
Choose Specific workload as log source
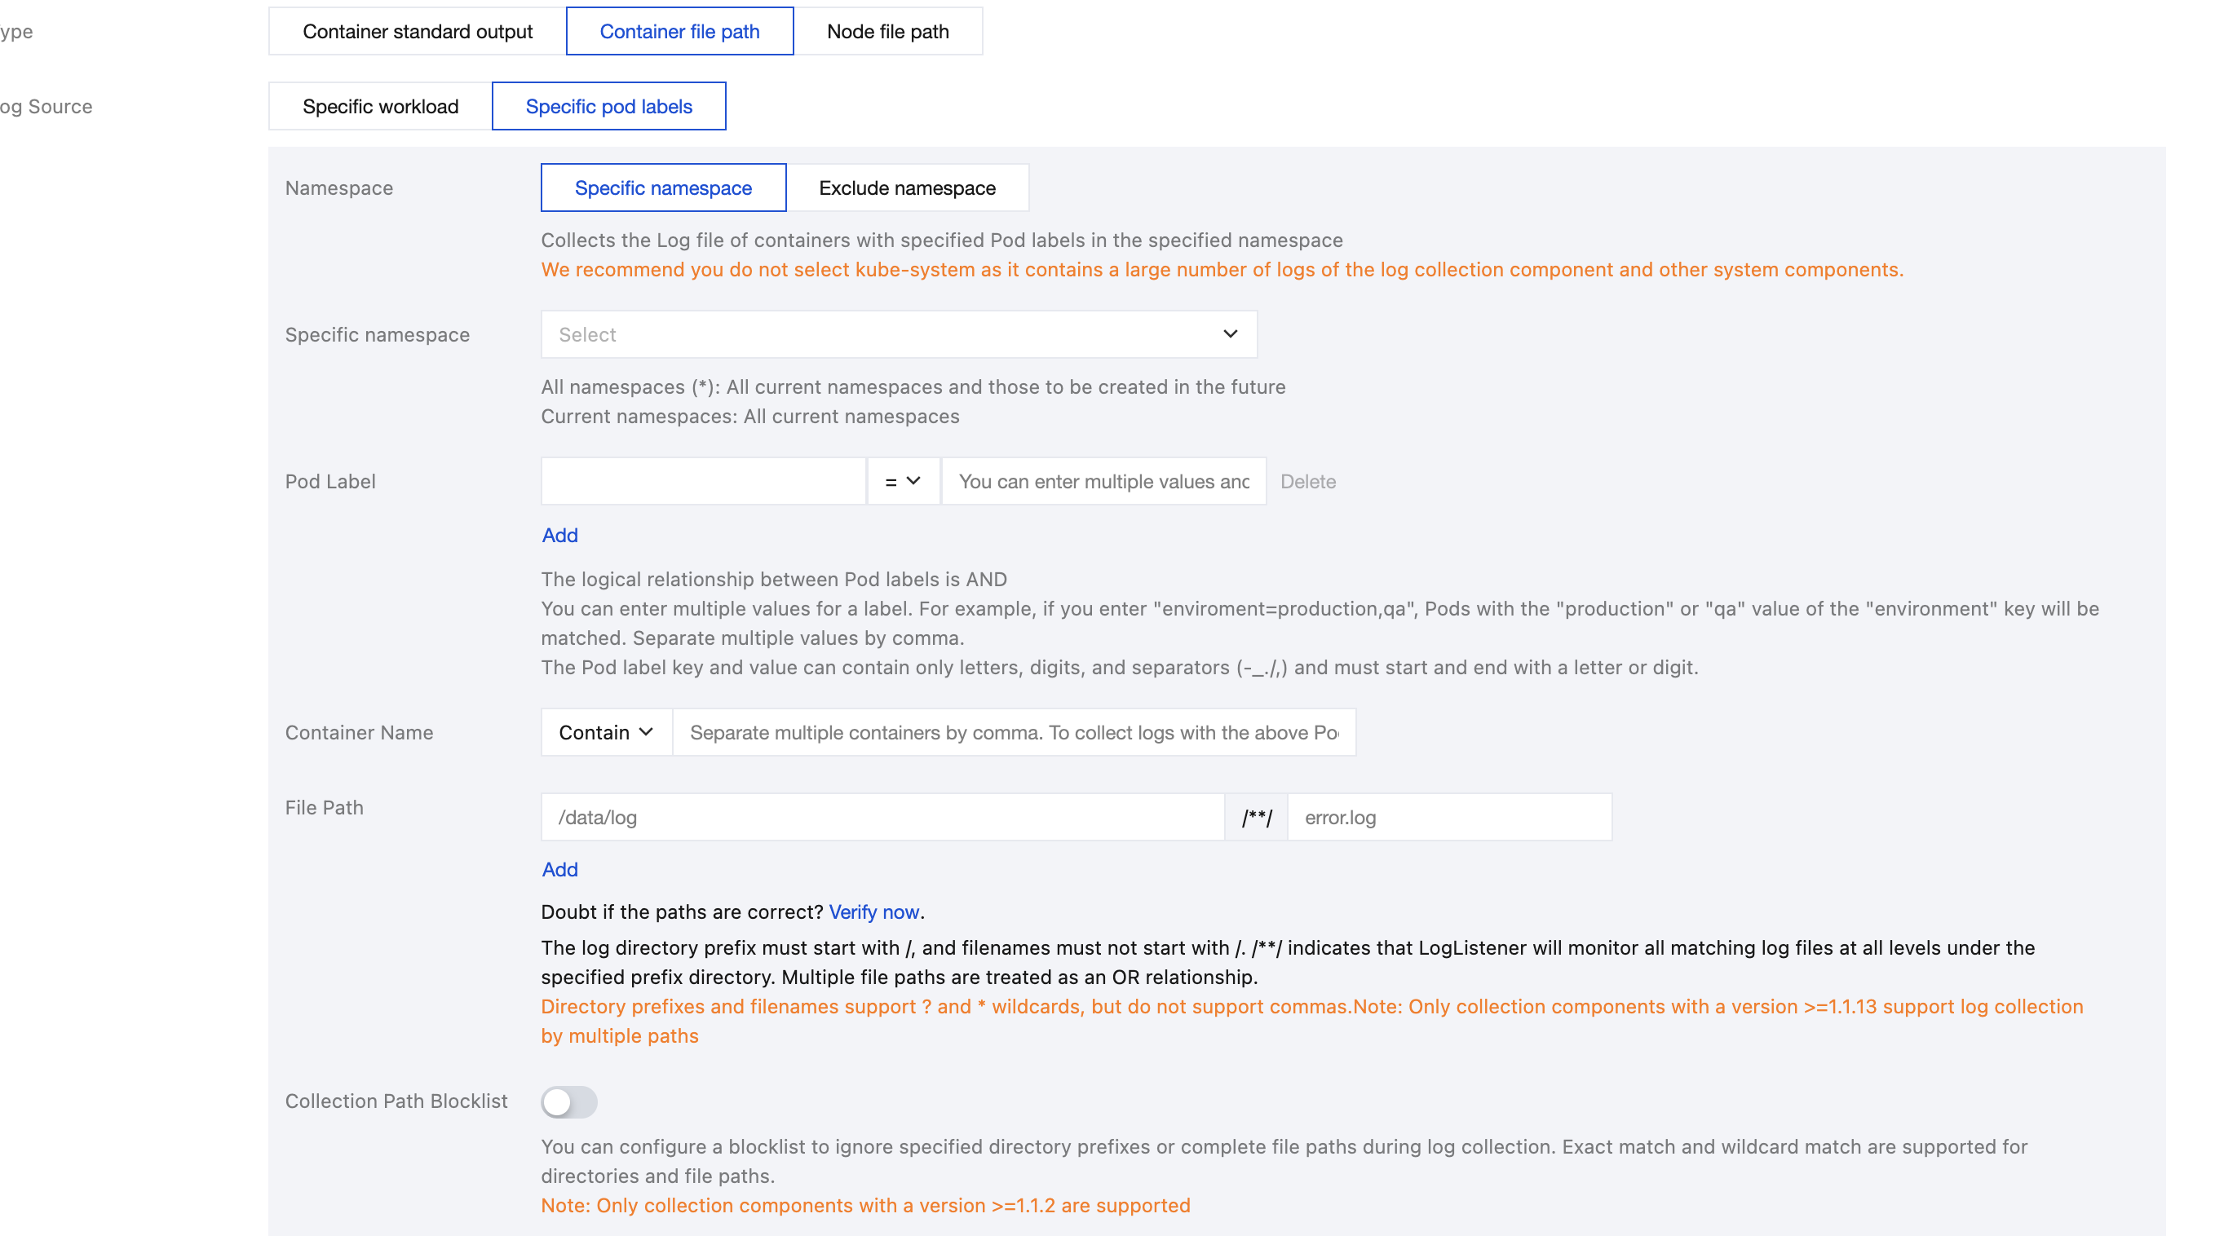click(x=380, y=107)
